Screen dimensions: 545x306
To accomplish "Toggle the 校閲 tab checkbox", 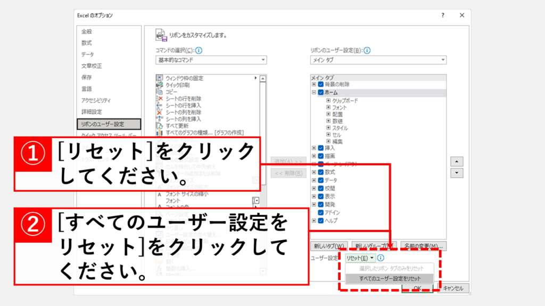I will pos(321,188).
